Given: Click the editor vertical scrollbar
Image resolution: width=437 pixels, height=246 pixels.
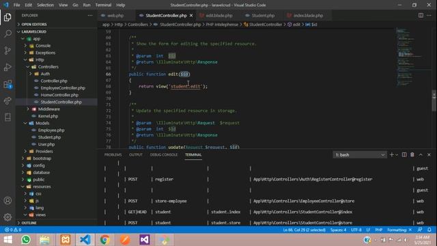Looking at the screenshot, I should click(x=434, y=100).
